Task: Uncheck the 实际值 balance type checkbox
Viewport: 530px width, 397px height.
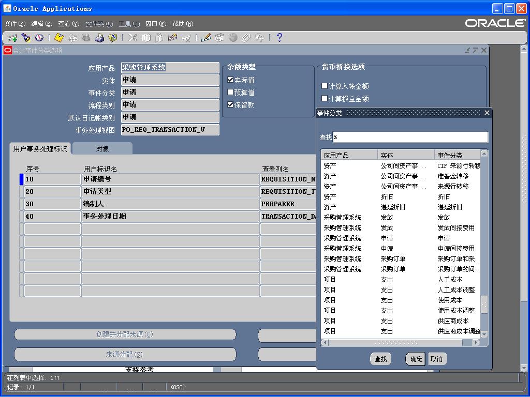Action: click(x=230, y=80)
